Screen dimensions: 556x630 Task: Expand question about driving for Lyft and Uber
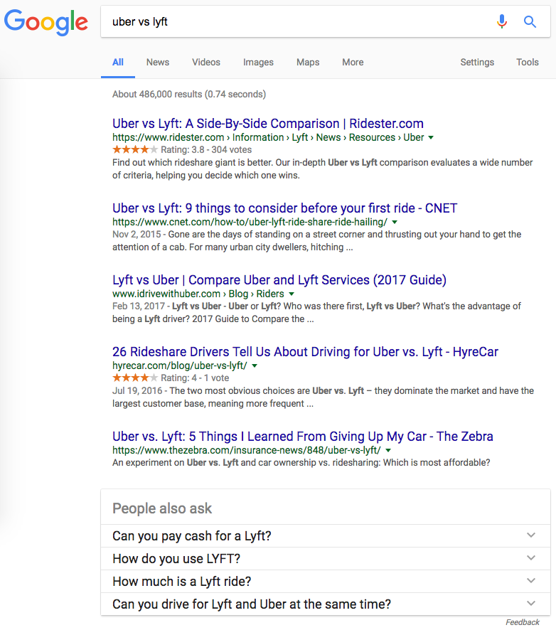(530, 604)
